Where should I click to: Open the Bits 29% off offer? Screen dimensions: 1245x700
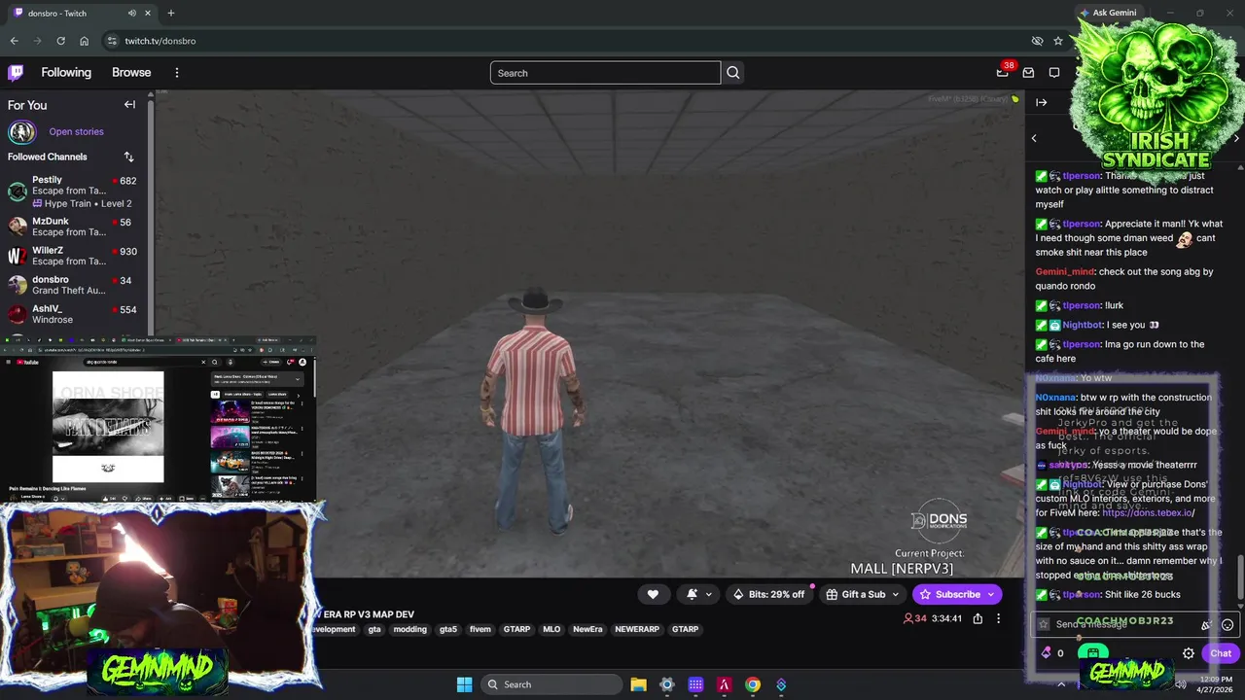point(769,594)
